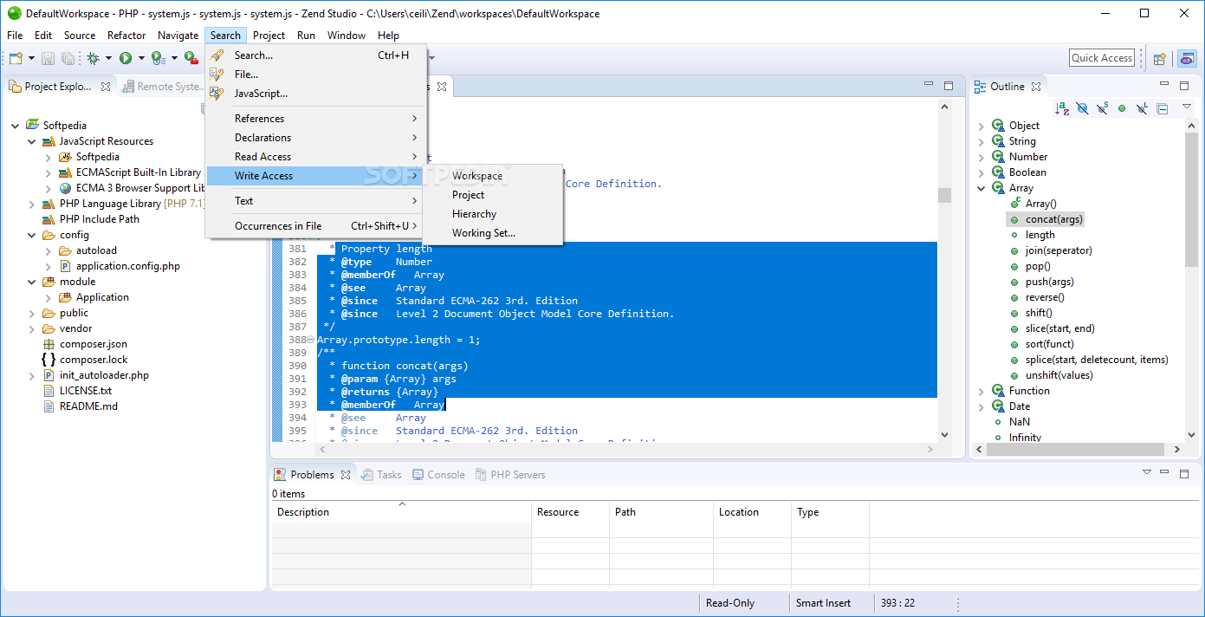Open the Read Access submenu
The height and width of the screenshot is (617, 1205).
coord(315,157)
